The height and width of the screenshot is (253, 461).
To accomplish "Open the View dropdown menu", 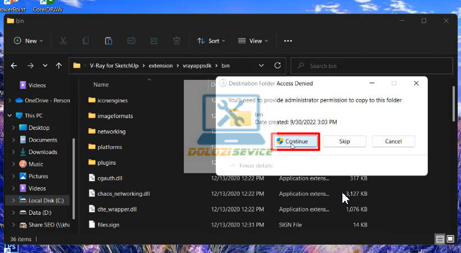I will tap(251, 41).
